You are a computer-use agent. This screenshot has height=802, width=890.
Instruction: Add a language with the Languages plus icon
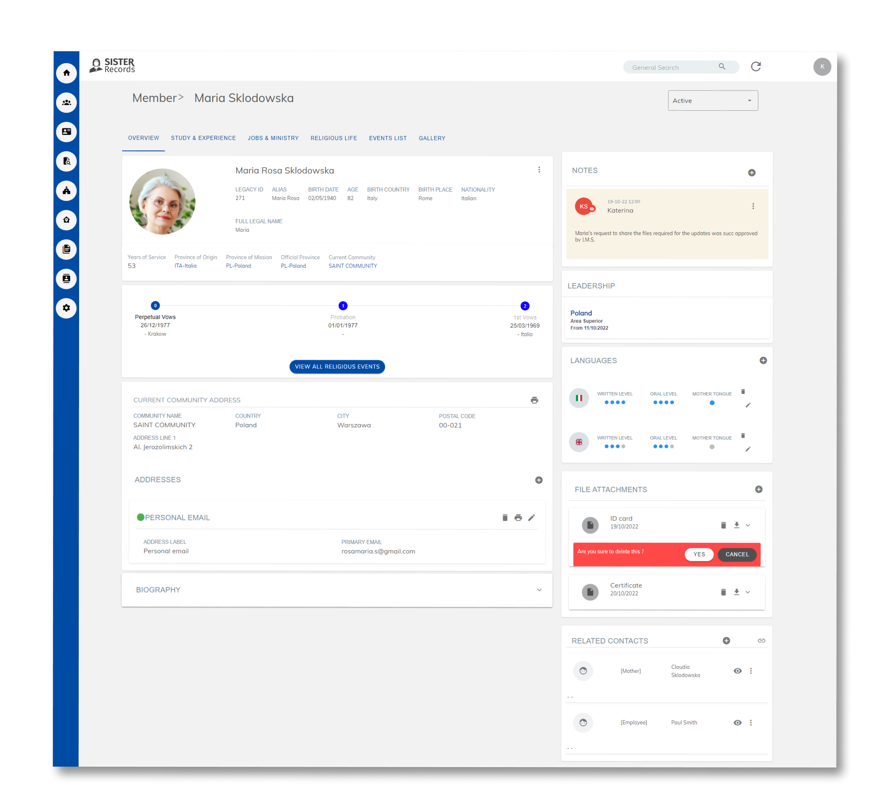(x=763, y=361)
